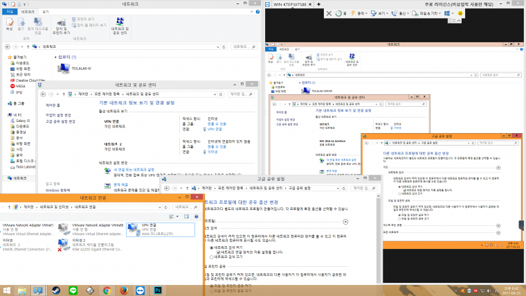
Task: Open Firefox from the taskbar
Action: [124, 290]
